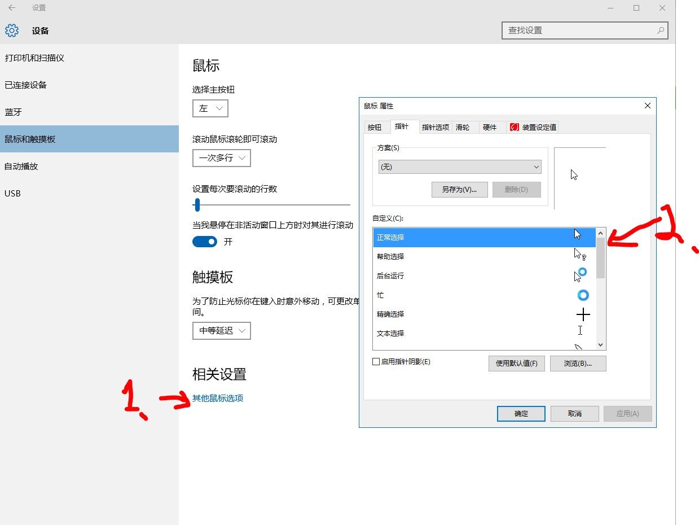
Task: Select the 精确选择 crosshair pointer icon
Action: click(583, 314)
